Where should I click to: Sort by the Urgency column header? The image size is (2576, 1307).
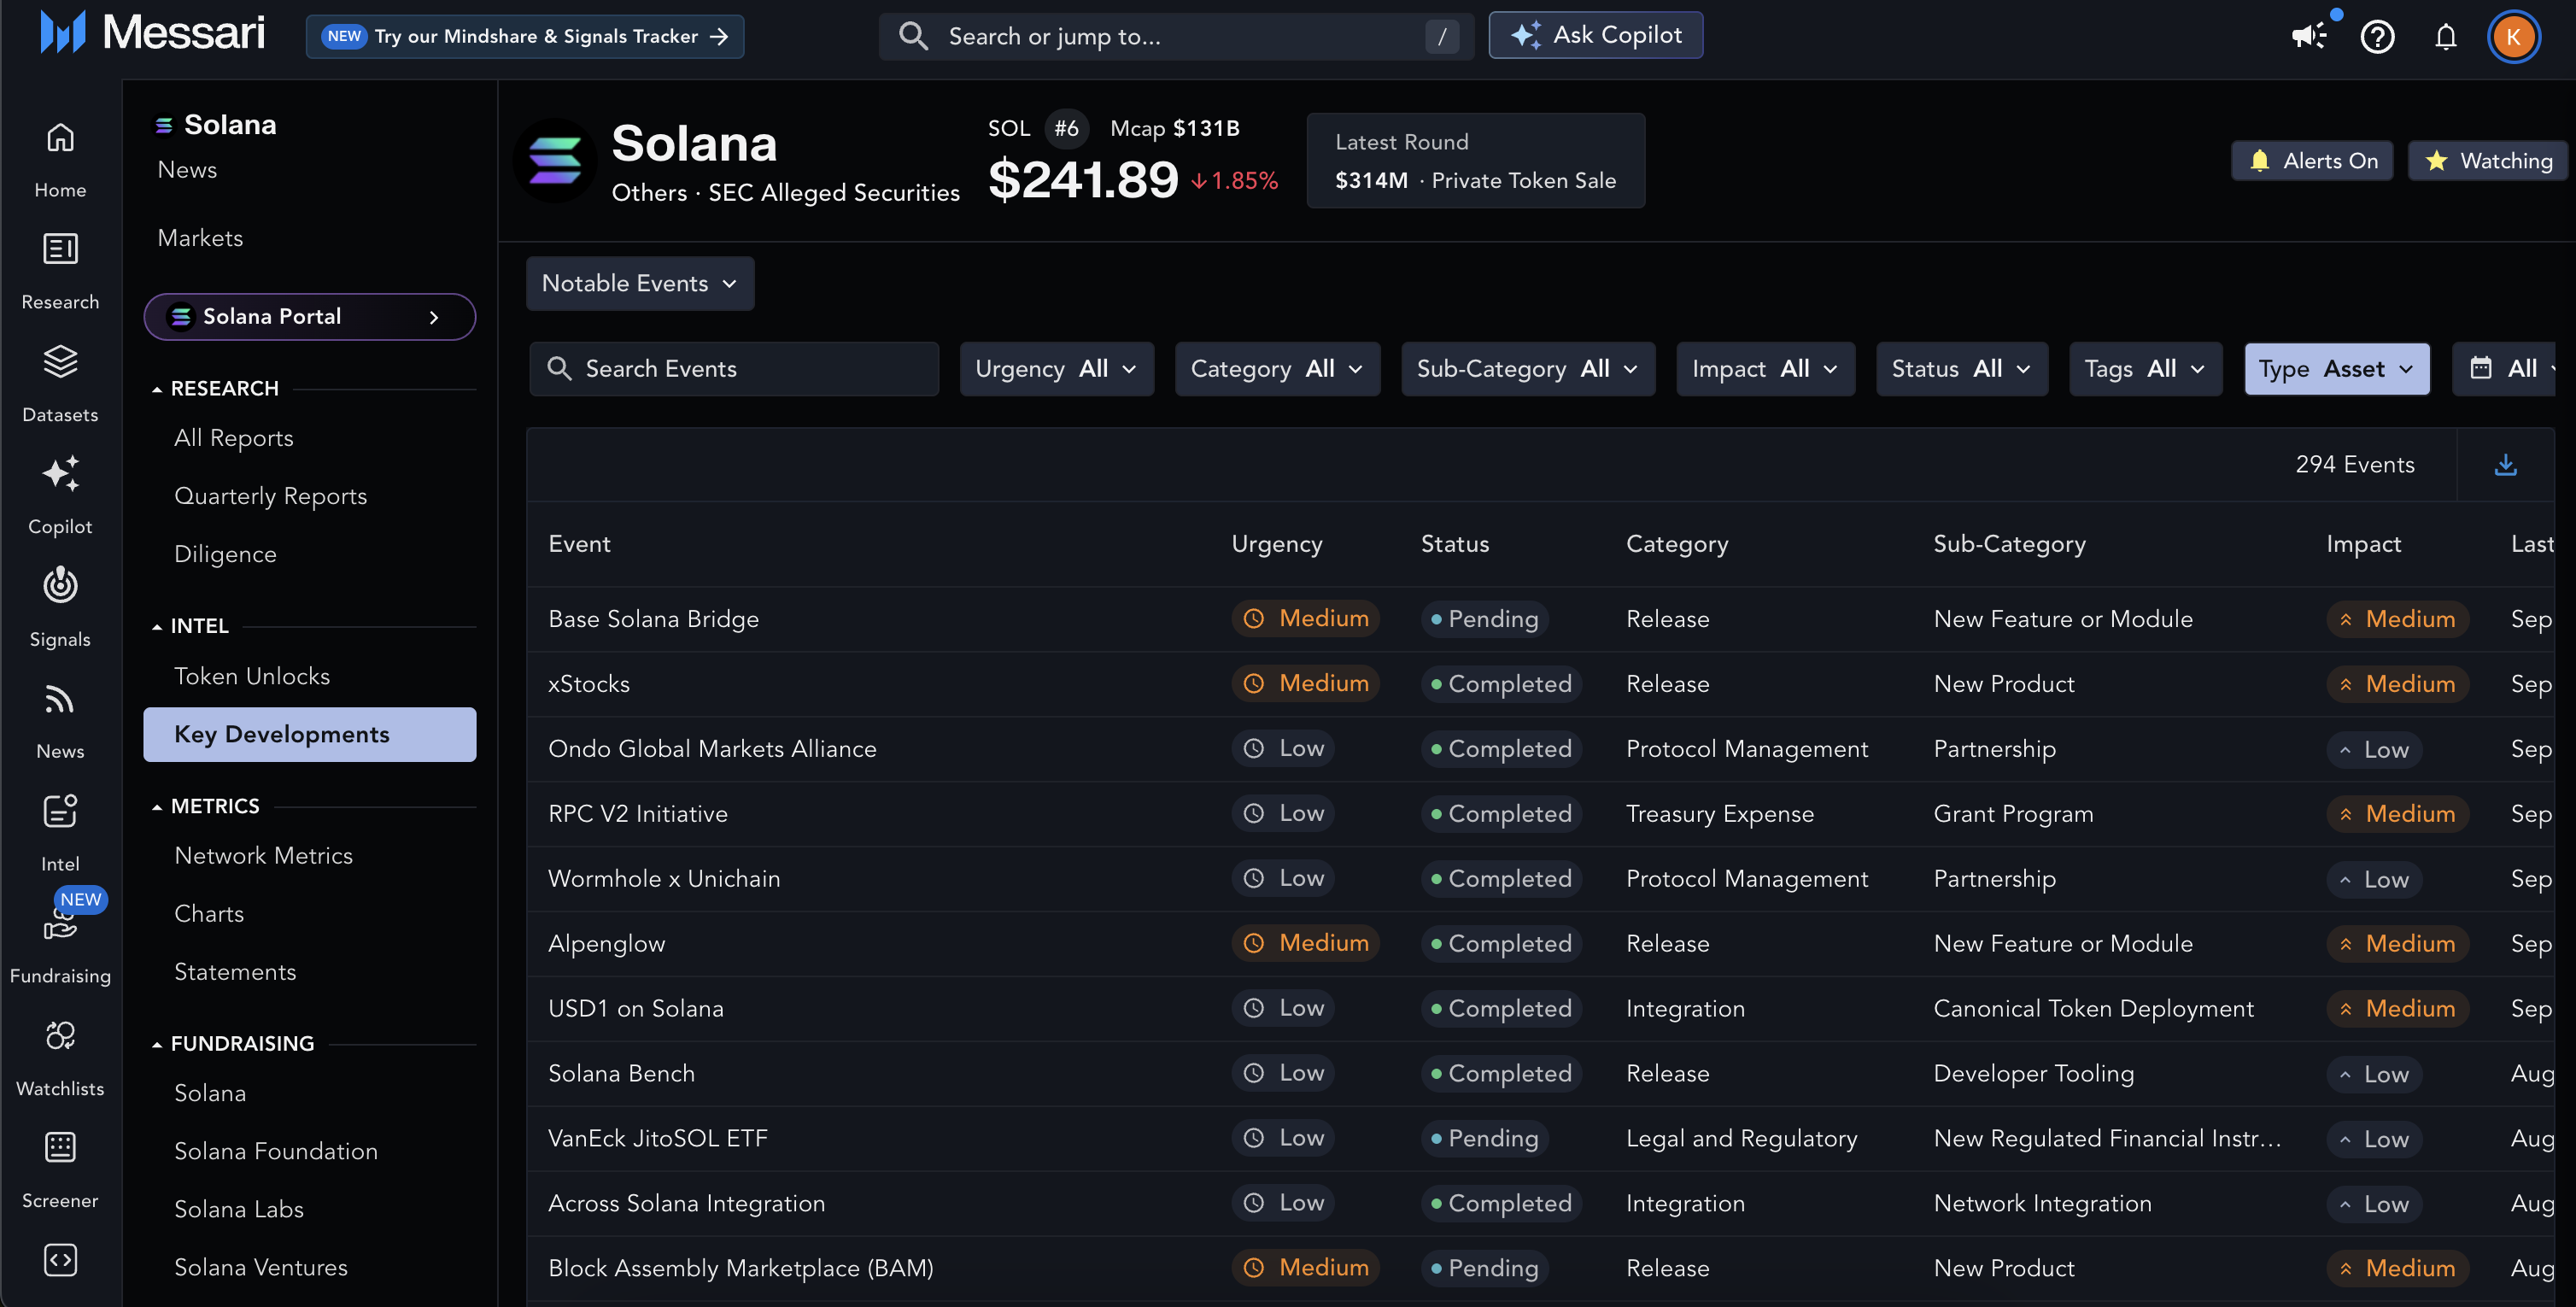click(1276, 543)
